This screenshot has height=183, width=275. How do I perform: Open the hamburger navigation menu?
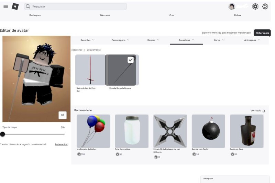pos(5,7)
